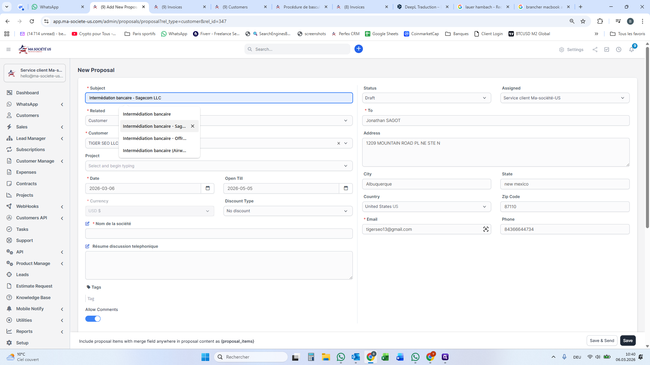Open the timesheet clock icon
This screenshot has width=650, height=365.
[619, 49]
